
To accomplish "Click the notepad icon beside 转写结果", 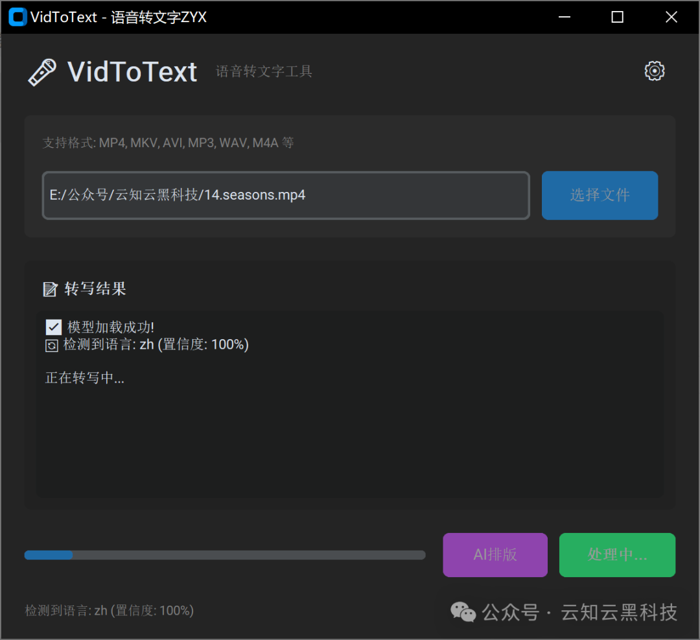I will (50, 289).
